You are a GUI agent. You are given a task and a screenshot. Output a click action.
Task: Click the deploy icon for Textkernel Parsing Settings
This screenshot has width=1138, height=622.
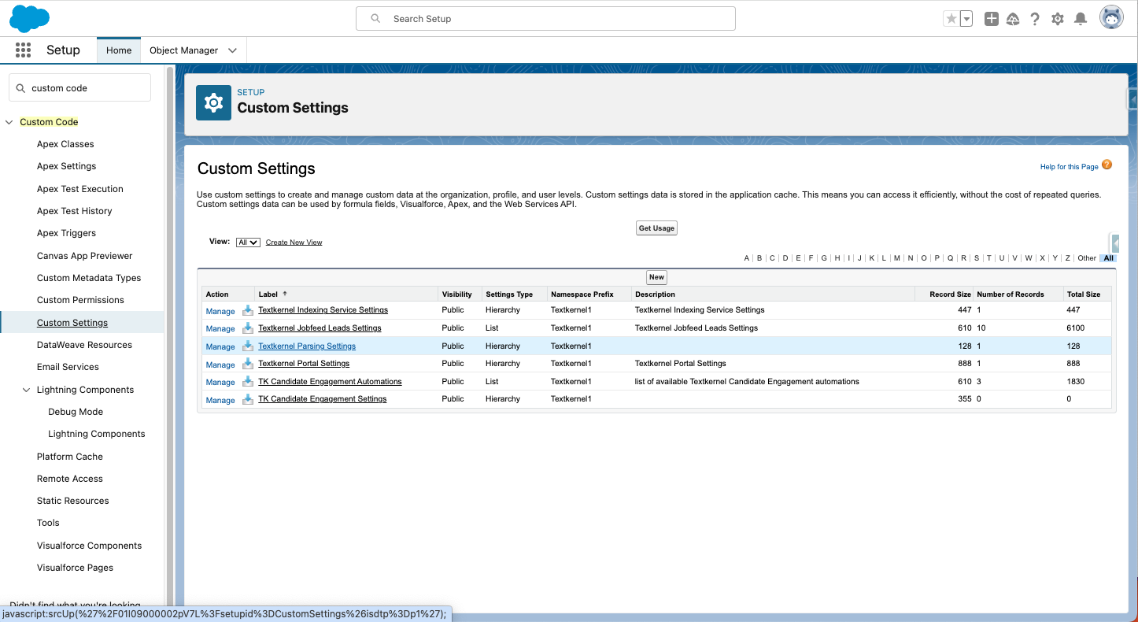pyautogui.click(x=248, y=346)
